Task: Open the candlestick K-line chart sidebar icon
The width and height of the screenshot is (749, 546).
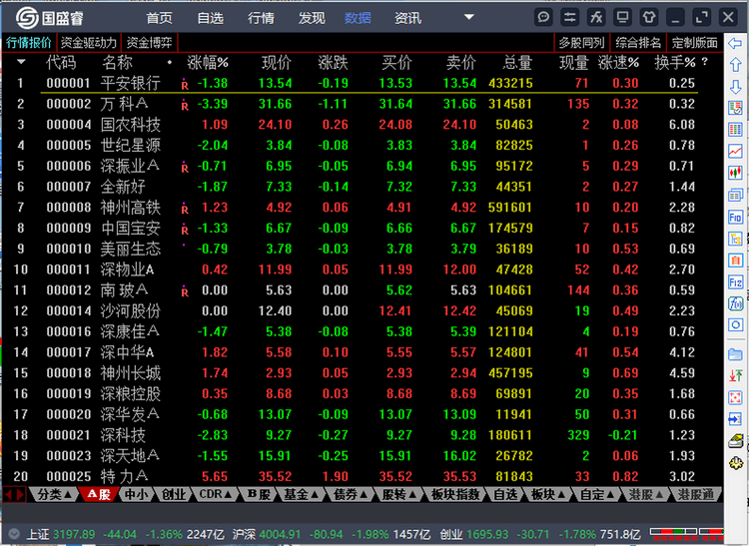Action: (x=735, y=173)
